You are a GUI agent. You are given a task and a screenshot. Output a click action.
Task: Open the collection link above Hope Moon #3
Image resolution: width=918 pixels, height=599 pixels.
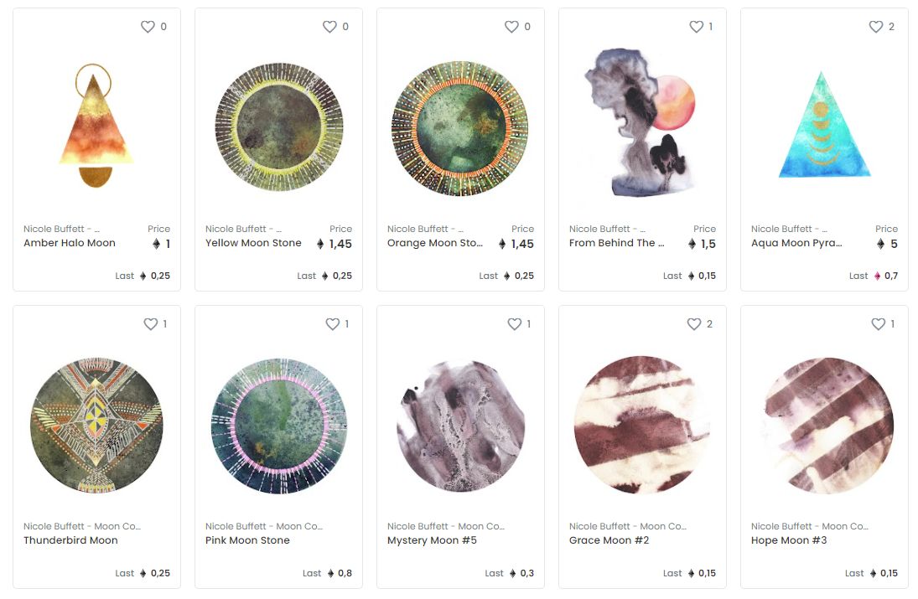pos(809,526)
